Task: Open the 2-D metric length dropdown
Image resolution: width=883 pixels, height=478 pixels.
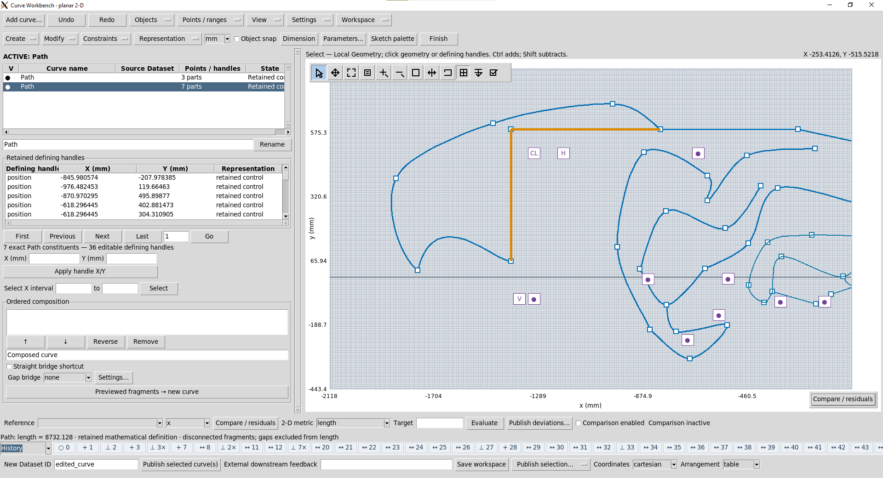Action: click(x=387, y=423)
